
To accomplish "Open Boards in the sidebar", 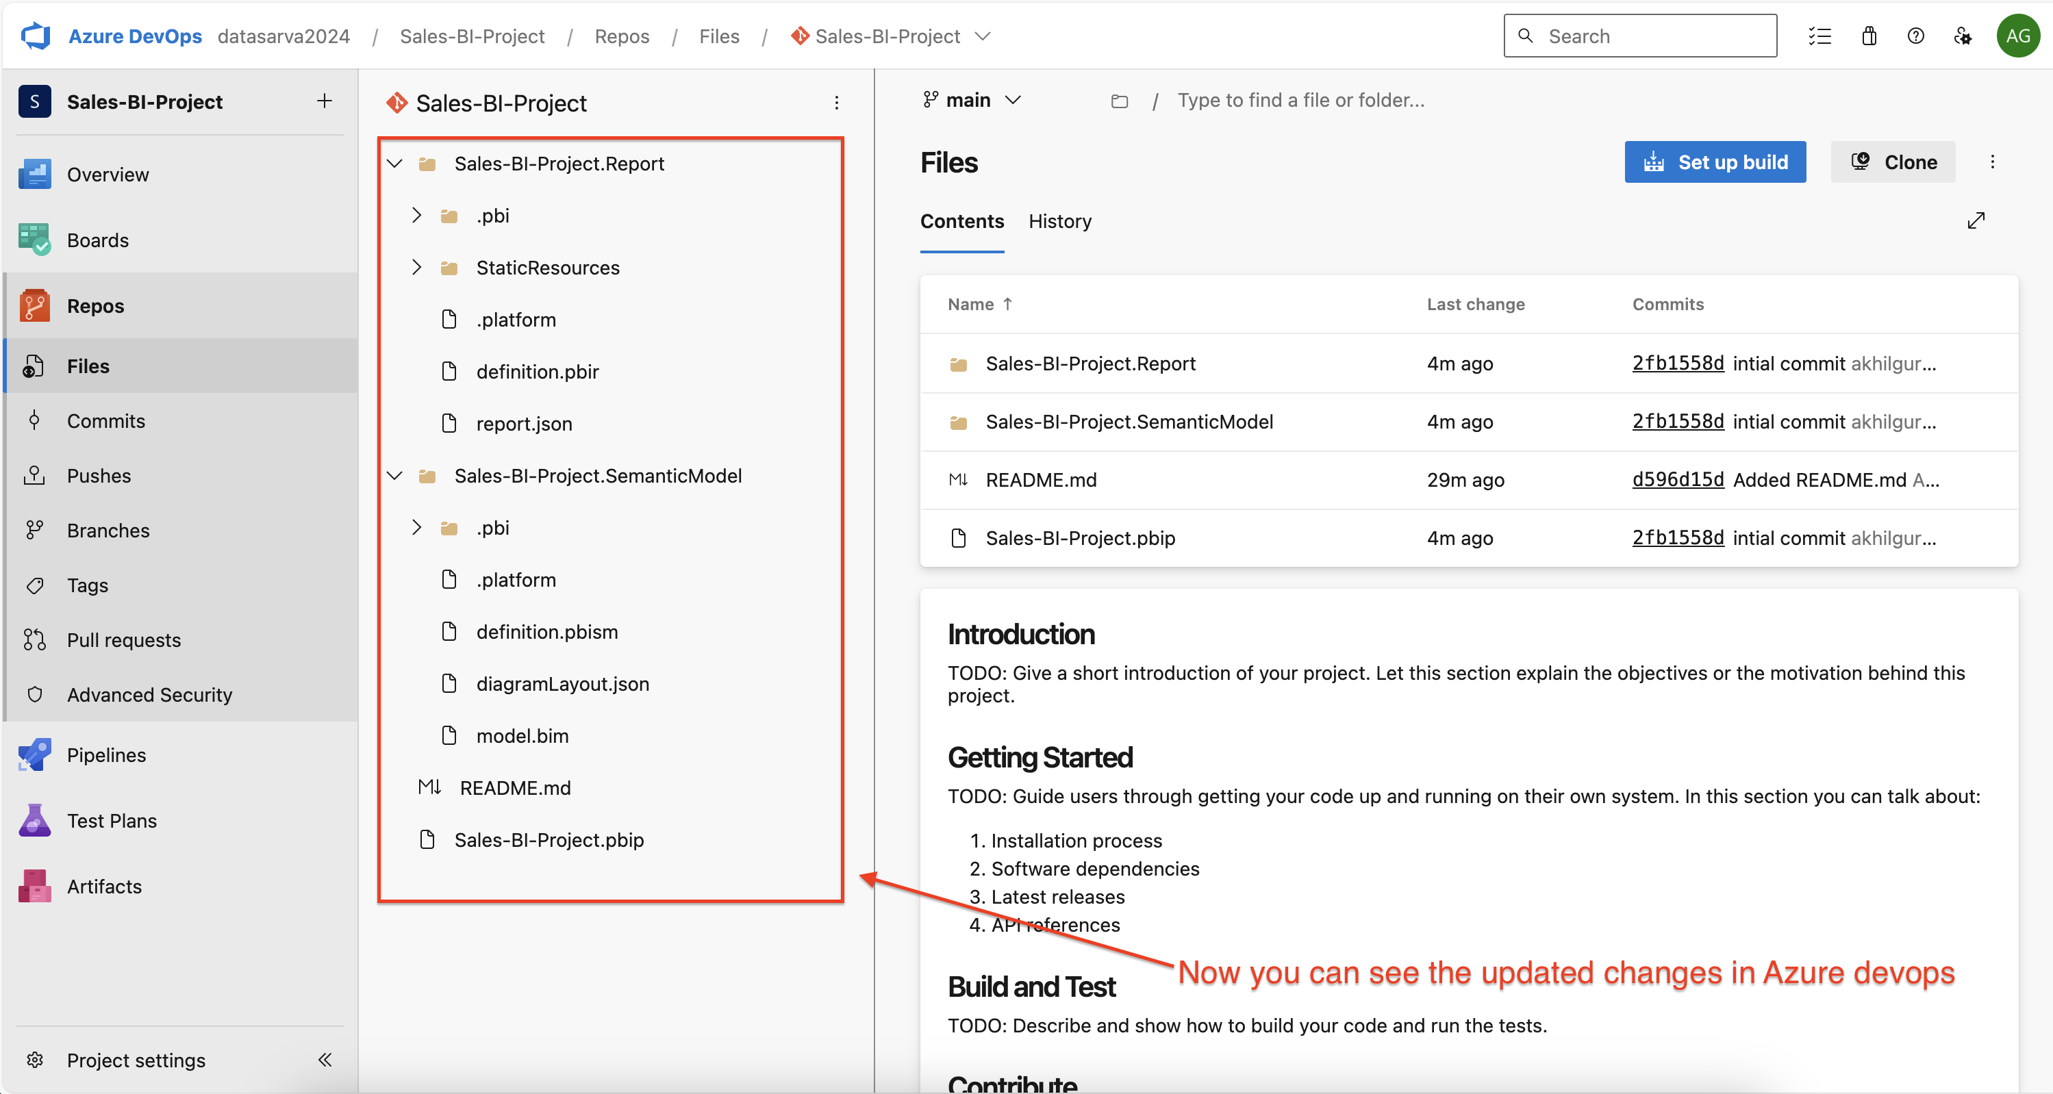I will (180, 240).
